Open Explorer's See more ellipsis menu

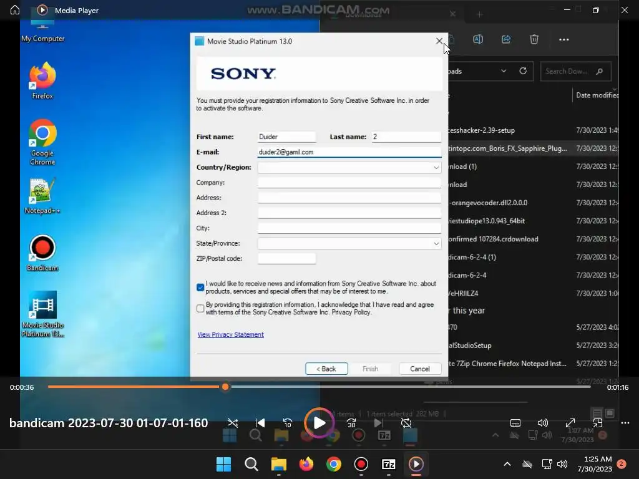(564, 39)
